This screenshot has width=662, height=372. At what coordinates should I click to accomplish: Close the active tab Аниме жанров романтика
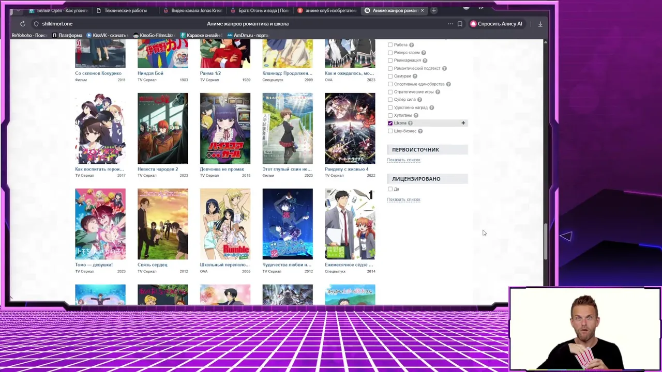click(422, 10)
